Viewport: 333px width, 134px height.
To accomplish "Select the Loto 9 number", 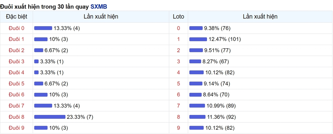I will pos(178,128).
